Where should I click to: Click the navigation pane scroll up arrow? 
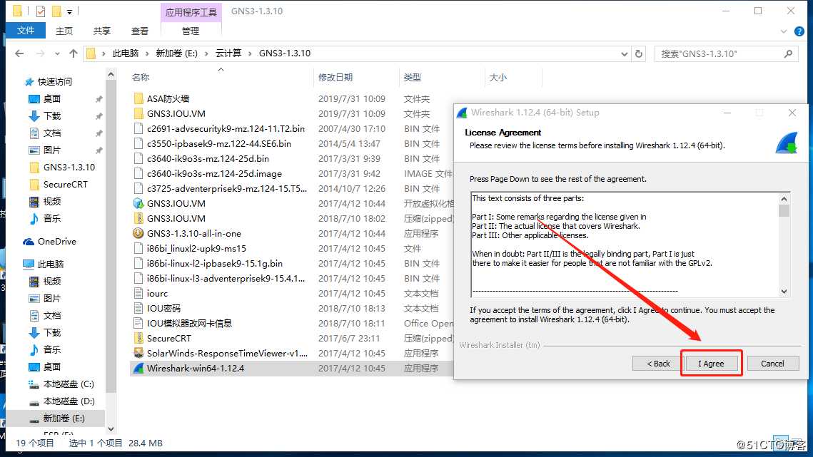[x=111, y=75]
